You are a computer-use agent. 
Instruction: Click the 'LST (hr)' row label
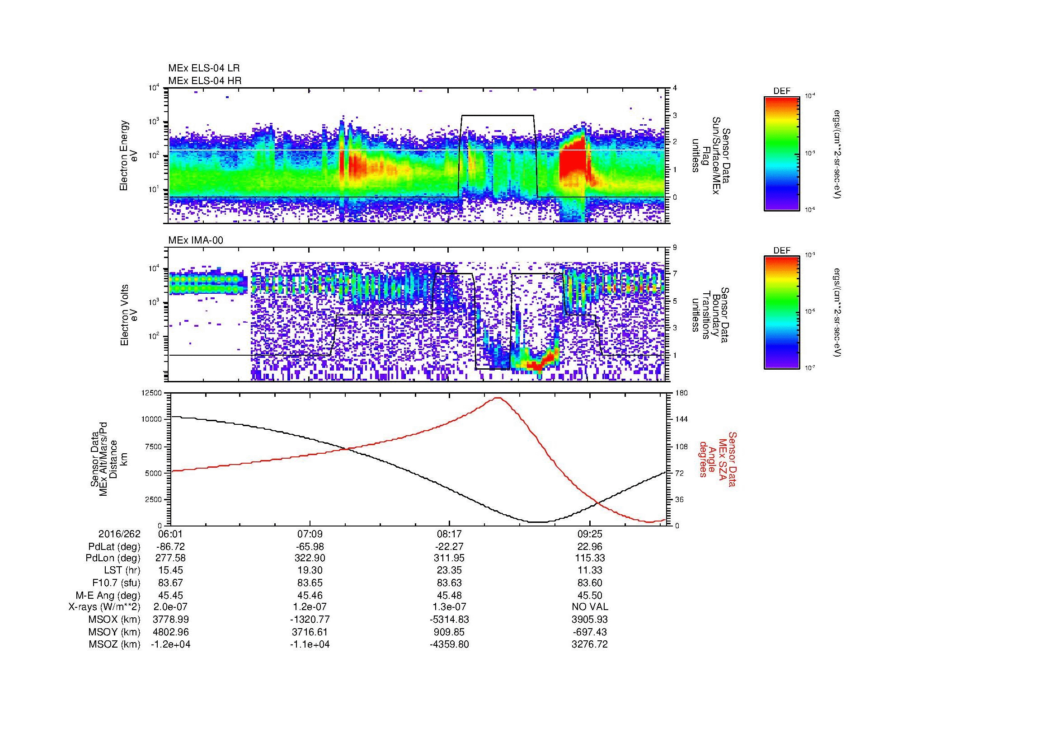click(122, 570)
